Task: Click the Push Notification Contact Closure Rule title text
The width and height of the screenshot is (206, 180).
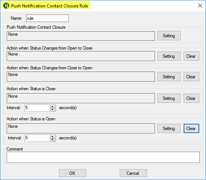Action: (50, 6)
